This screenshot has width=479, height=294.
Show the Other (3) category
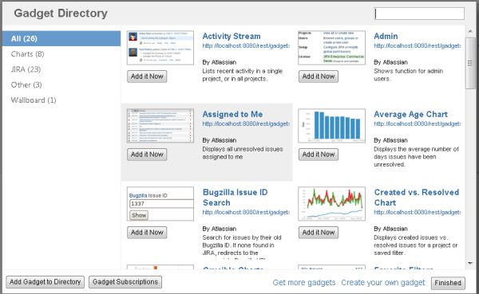[26, 84]
